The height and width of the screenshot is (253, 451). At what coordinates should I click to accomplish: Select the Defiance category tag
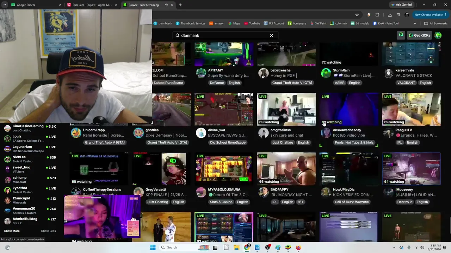(x=217, y=83)
